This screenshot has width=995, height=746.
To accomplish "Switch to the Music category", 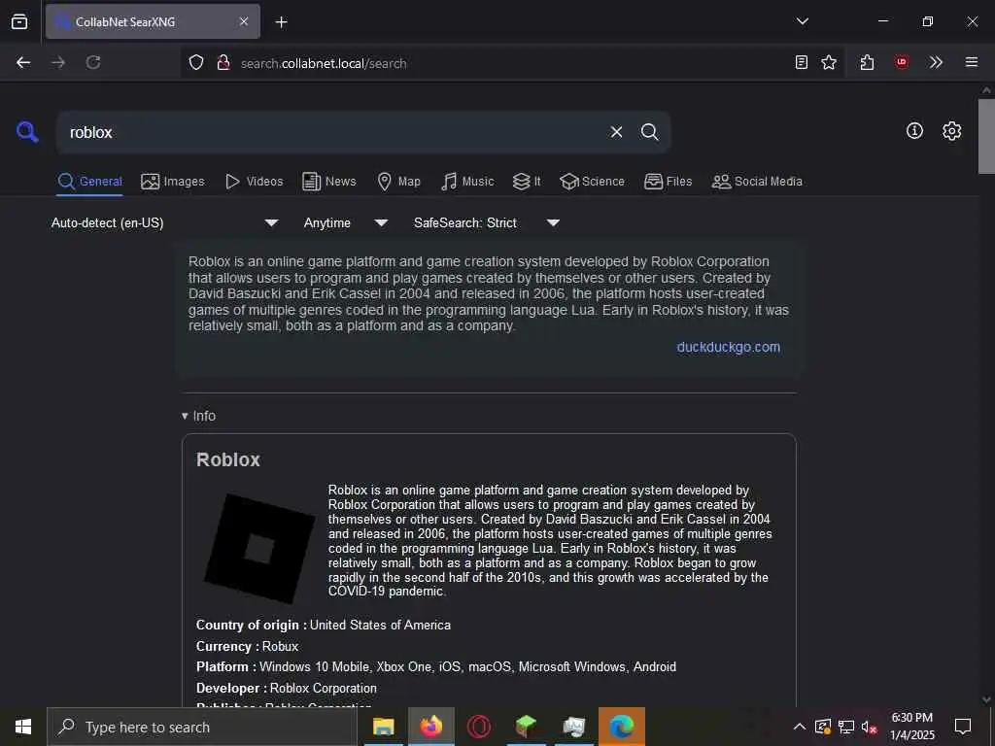I will [x=467, y=182].
